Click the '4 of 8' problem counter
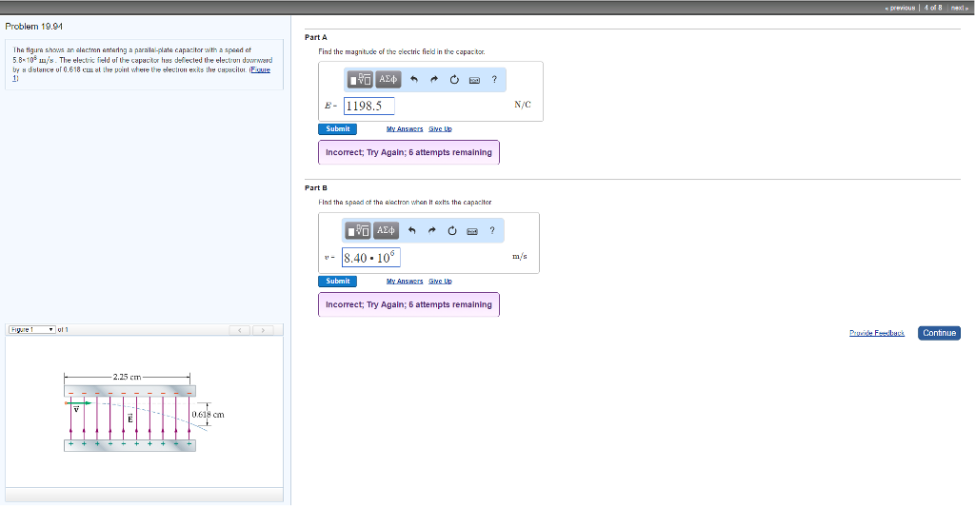Viewport: 975px width, 507px height. 933,8
